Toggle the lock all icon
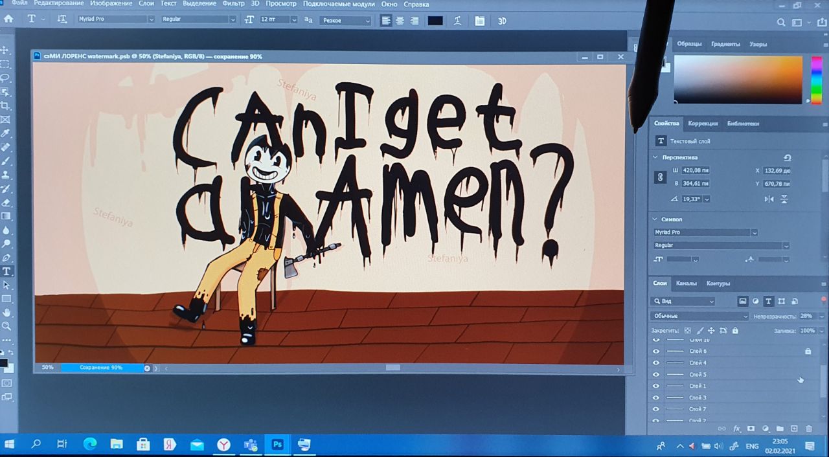This screenshot has width=829, height=457. [x=735, y=331]
